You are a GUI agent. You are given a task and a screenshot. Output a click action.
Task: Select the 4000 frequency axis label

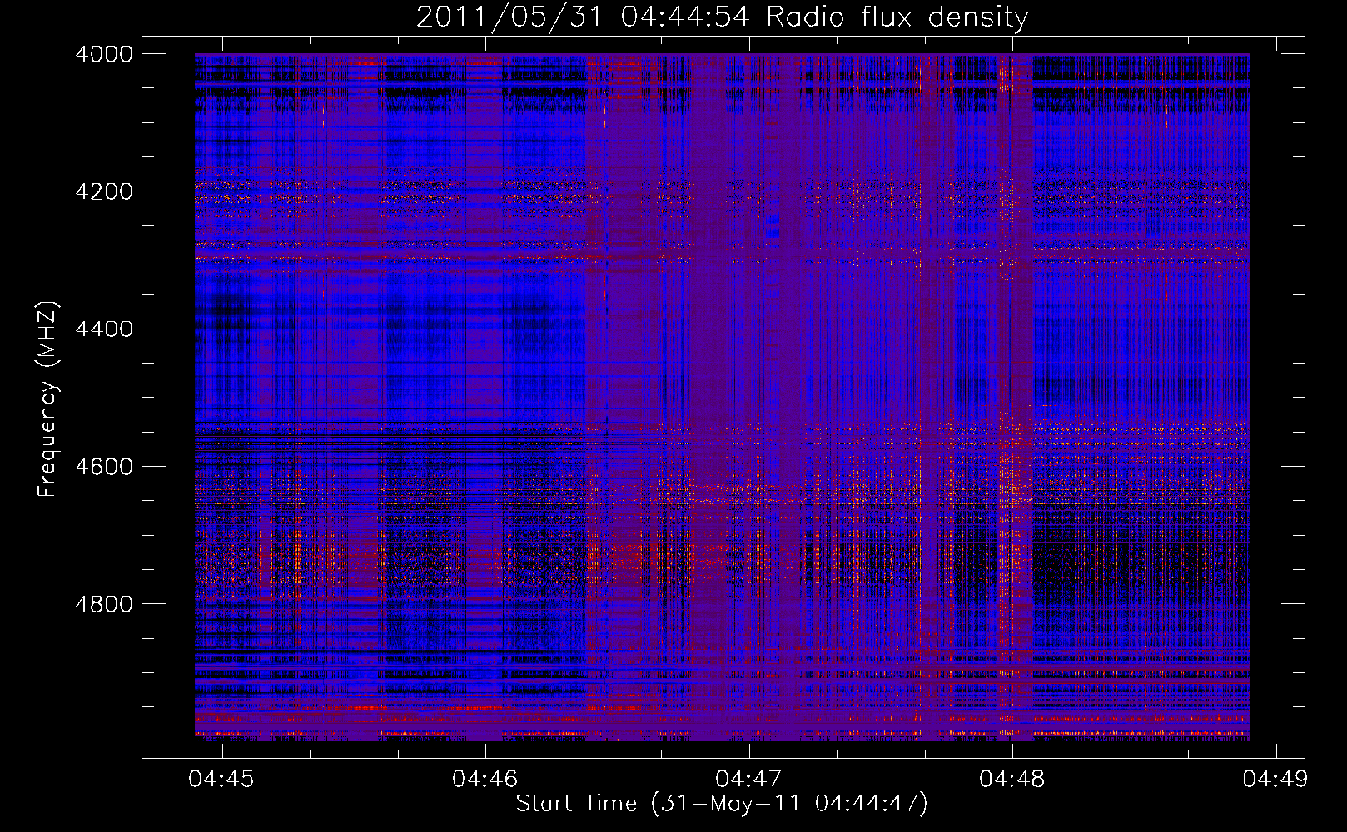coord(104,54)
